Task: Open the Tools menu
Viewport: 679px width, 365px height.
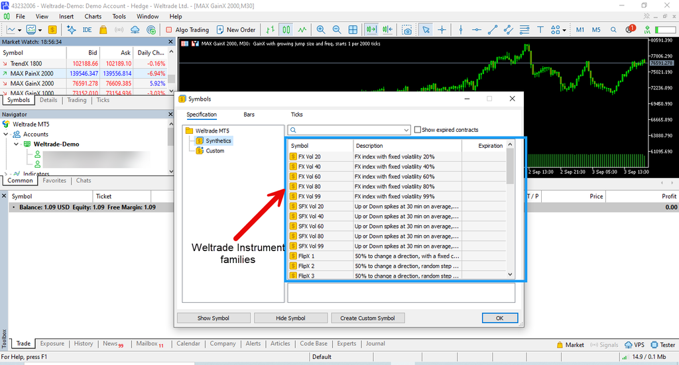Action: (119, 17)
